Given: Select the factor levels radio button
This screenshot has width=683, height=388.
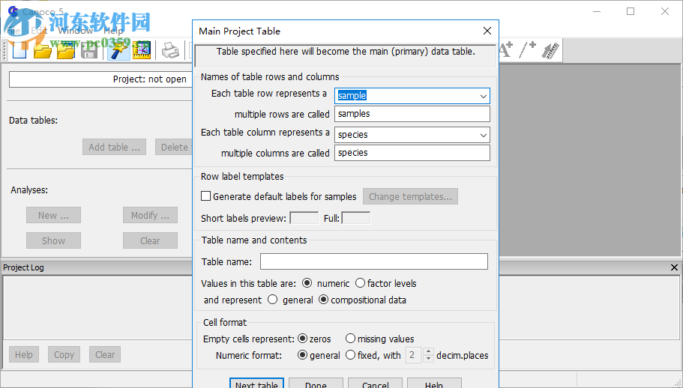Looking at the screenshot, I should (x=361, y=283).
